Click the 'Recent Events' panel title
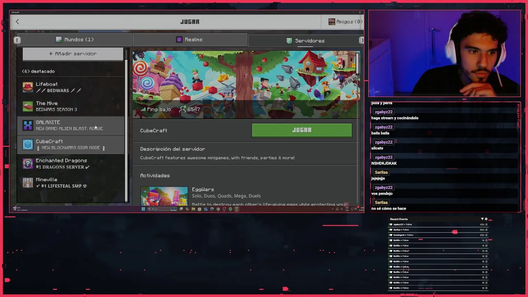528x297 pixels. [399, 219]
